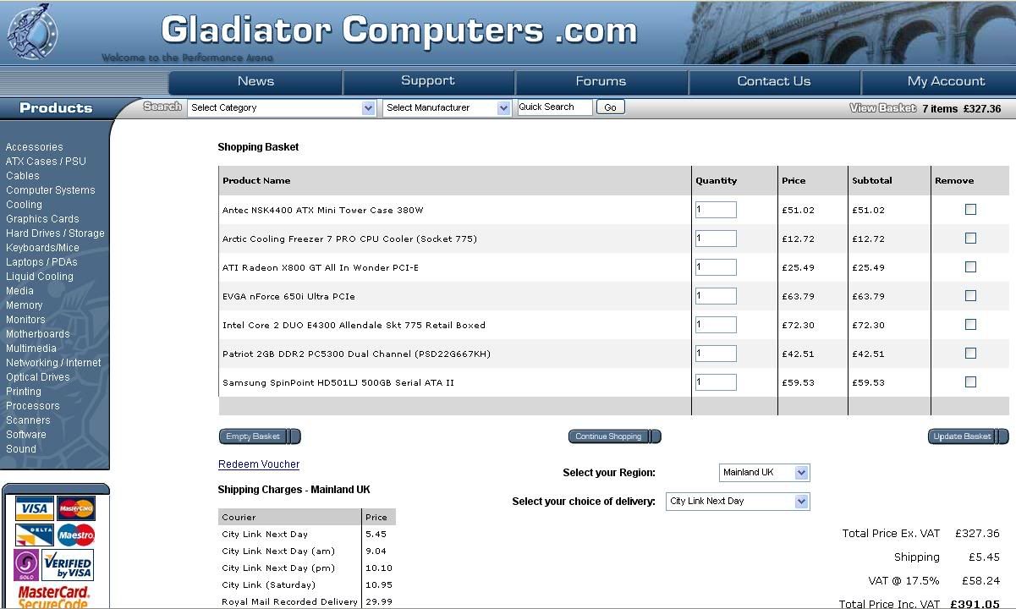
Task: Click the Maestro card icon
Action: point(76,535)
